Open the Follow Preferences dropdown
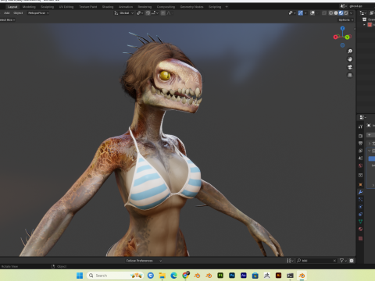Screen dimensions: 375x281 144,261
